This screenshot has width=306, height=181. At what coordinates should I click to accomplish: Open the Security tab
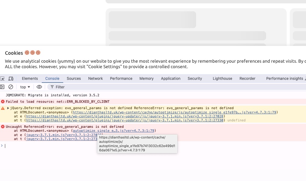[x=195, y=79]
